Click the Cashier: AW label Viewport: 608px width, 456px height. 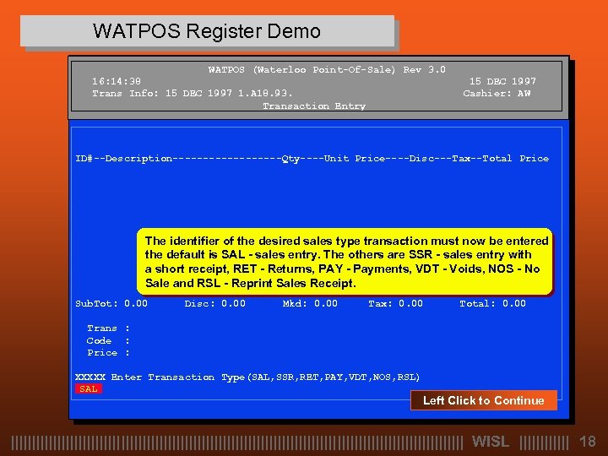pos(497,94)
